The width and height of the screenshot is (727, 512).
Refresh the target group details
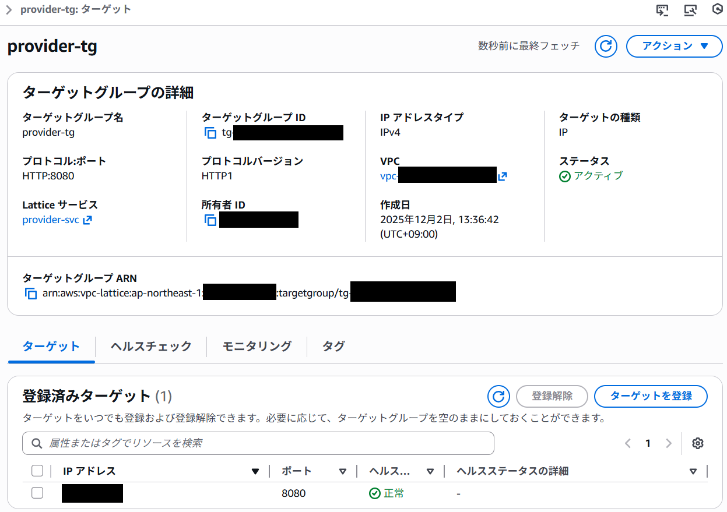pos(606,46)
